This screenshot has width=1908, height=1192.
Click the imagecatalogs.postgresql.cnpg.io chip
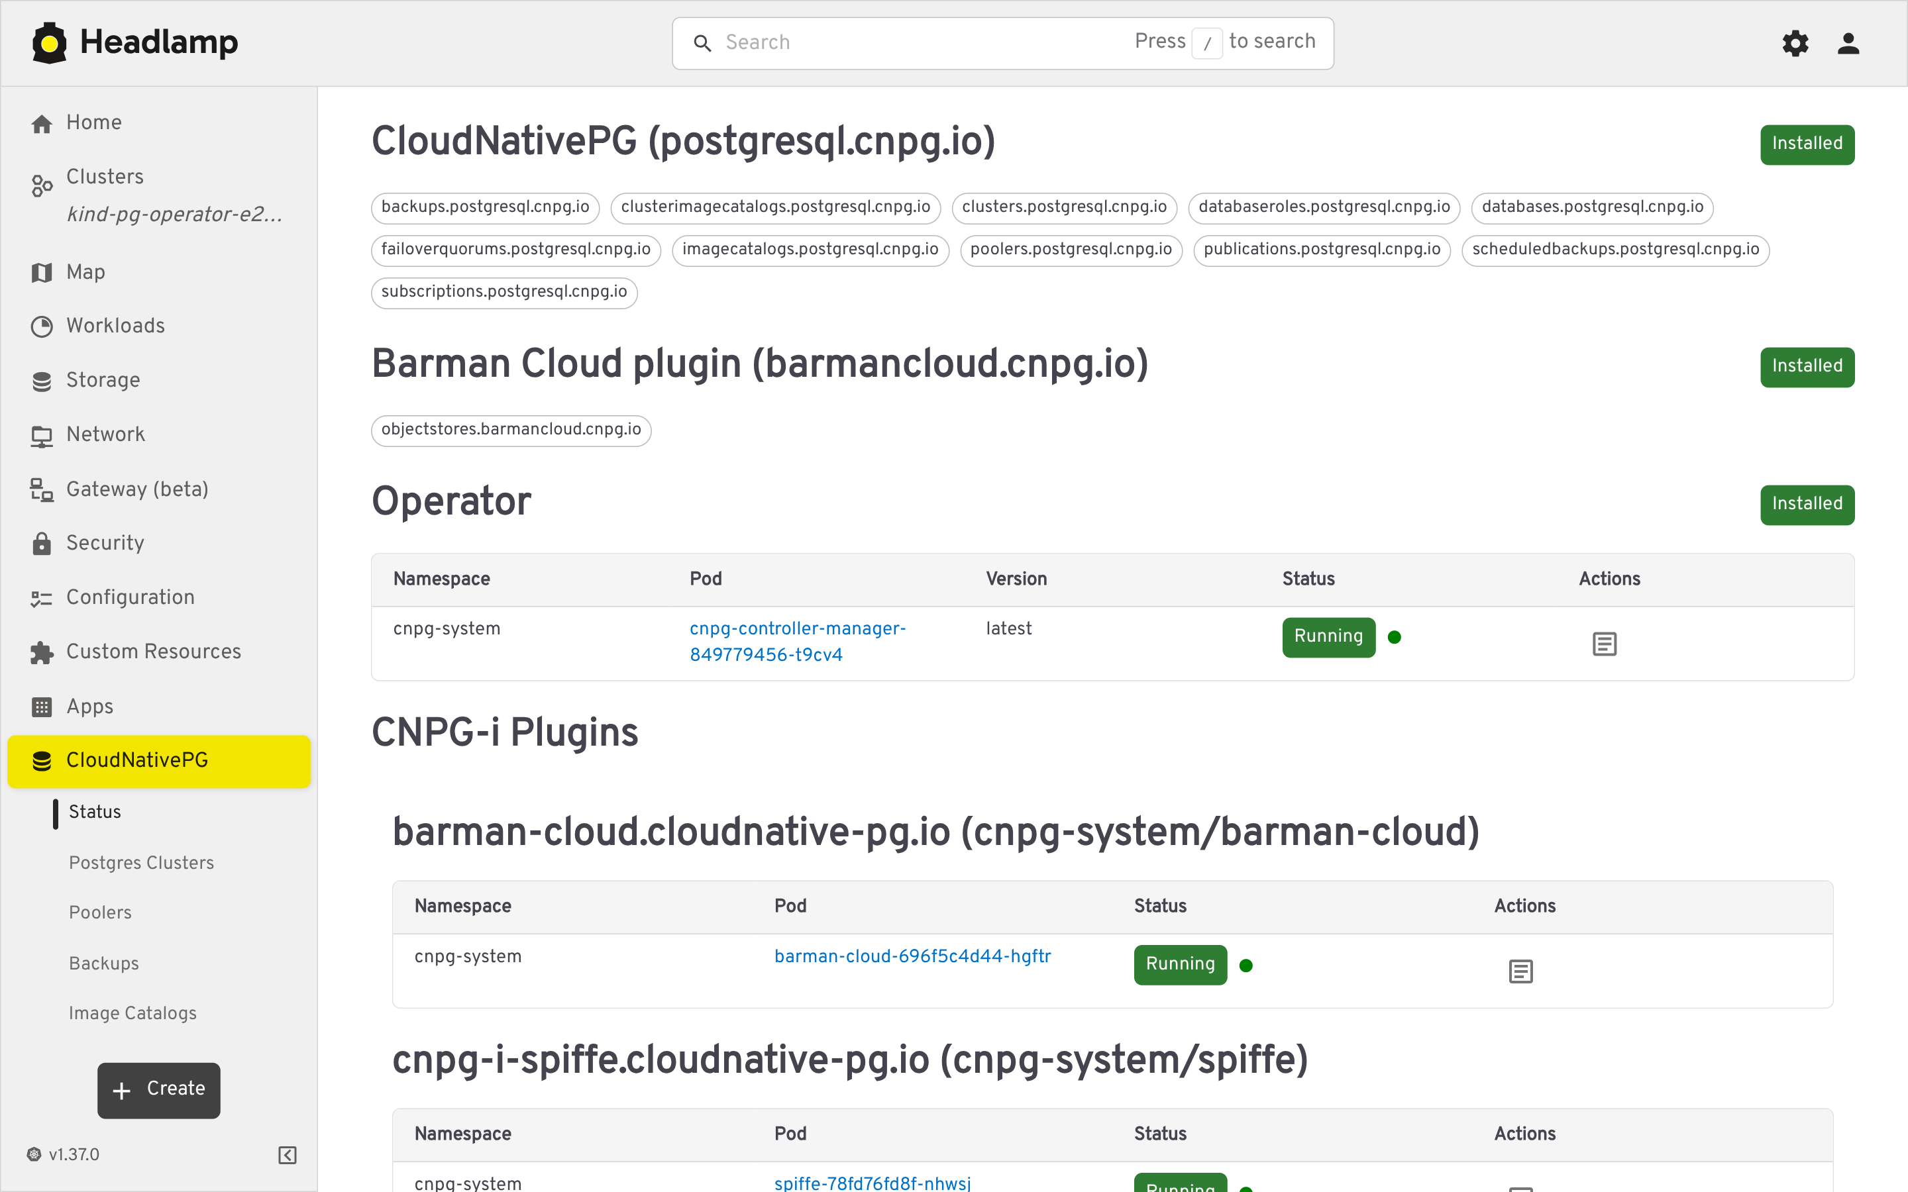(x=810, y=250)
